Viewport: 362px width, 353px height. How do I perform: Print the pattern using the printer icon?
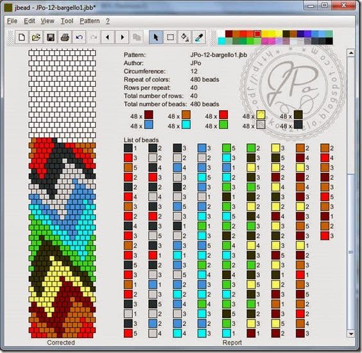[x=65, y=37]
